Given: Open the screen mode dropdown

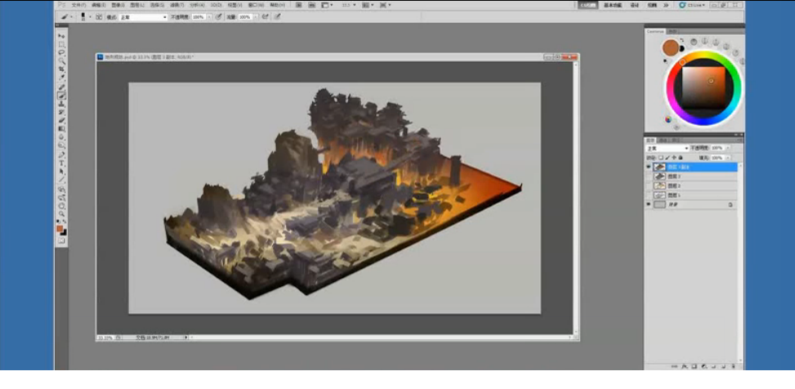Looking at the screenshot, I should pyautogui.click(x=386, y=5).
